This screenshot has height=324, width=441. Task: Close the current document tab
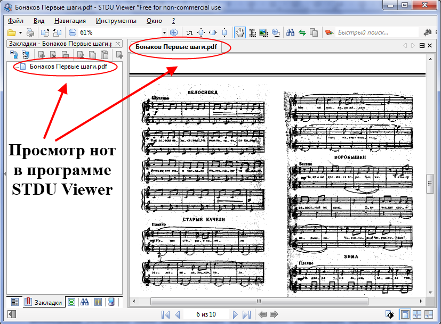[430, 45]
